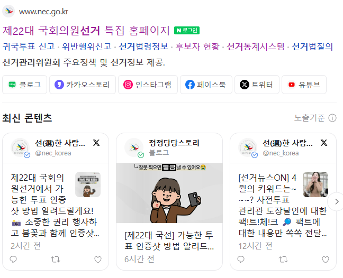Open the 유튜브 link
Image resolution: width=343 pixels, height=278 pixels.
[304, 85]
